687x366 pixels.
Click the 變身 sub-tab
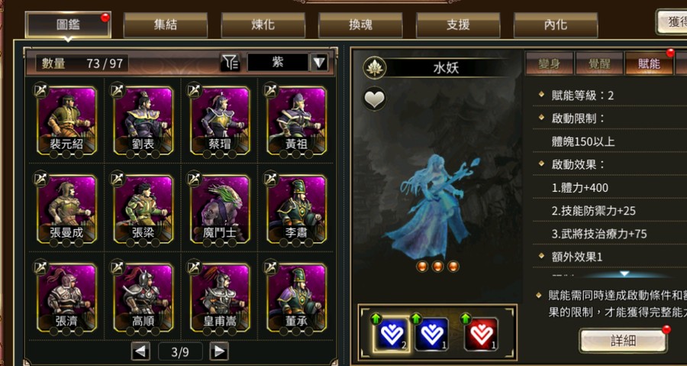click(x=550, y=63)
